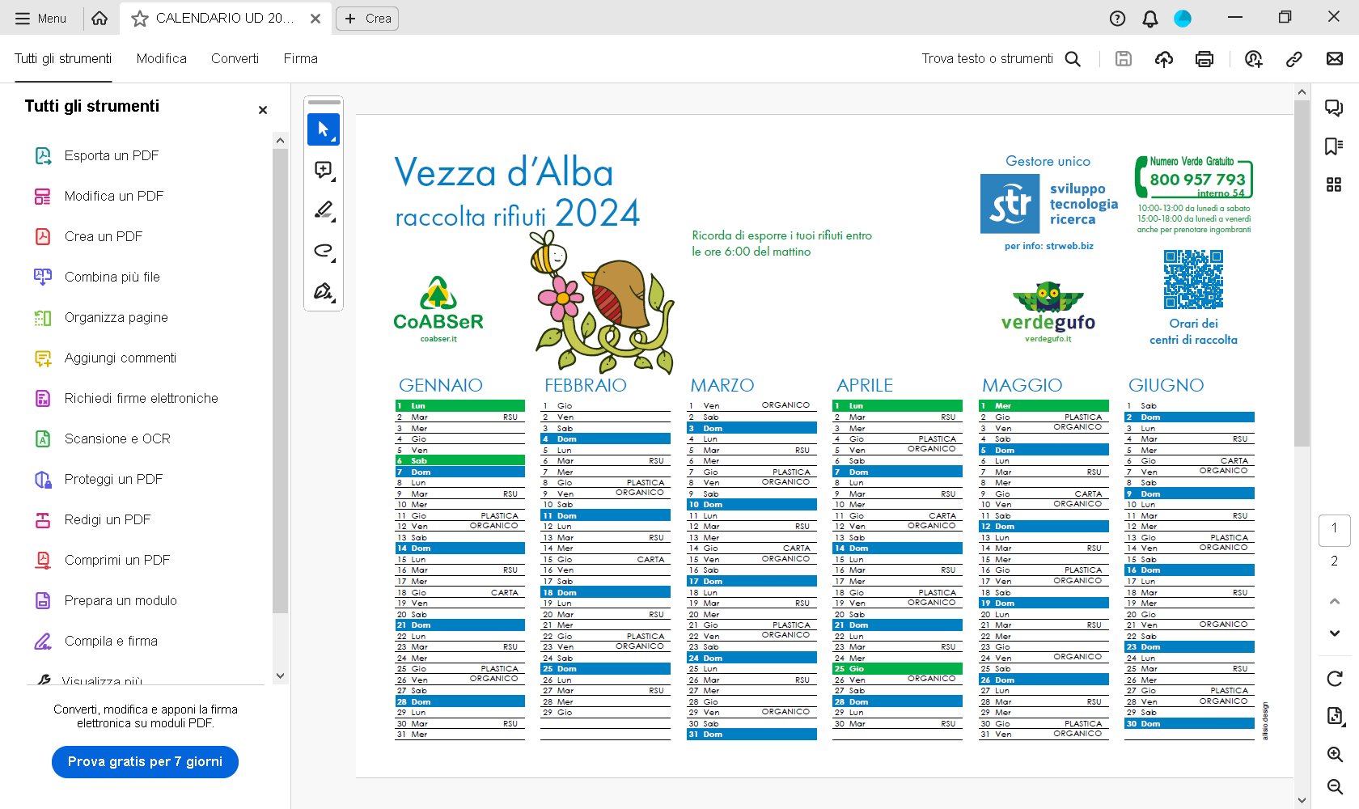Close the Tutti gli strumenti panel
The height and width of the screenshot is (809, 1359).
[262, 110]
